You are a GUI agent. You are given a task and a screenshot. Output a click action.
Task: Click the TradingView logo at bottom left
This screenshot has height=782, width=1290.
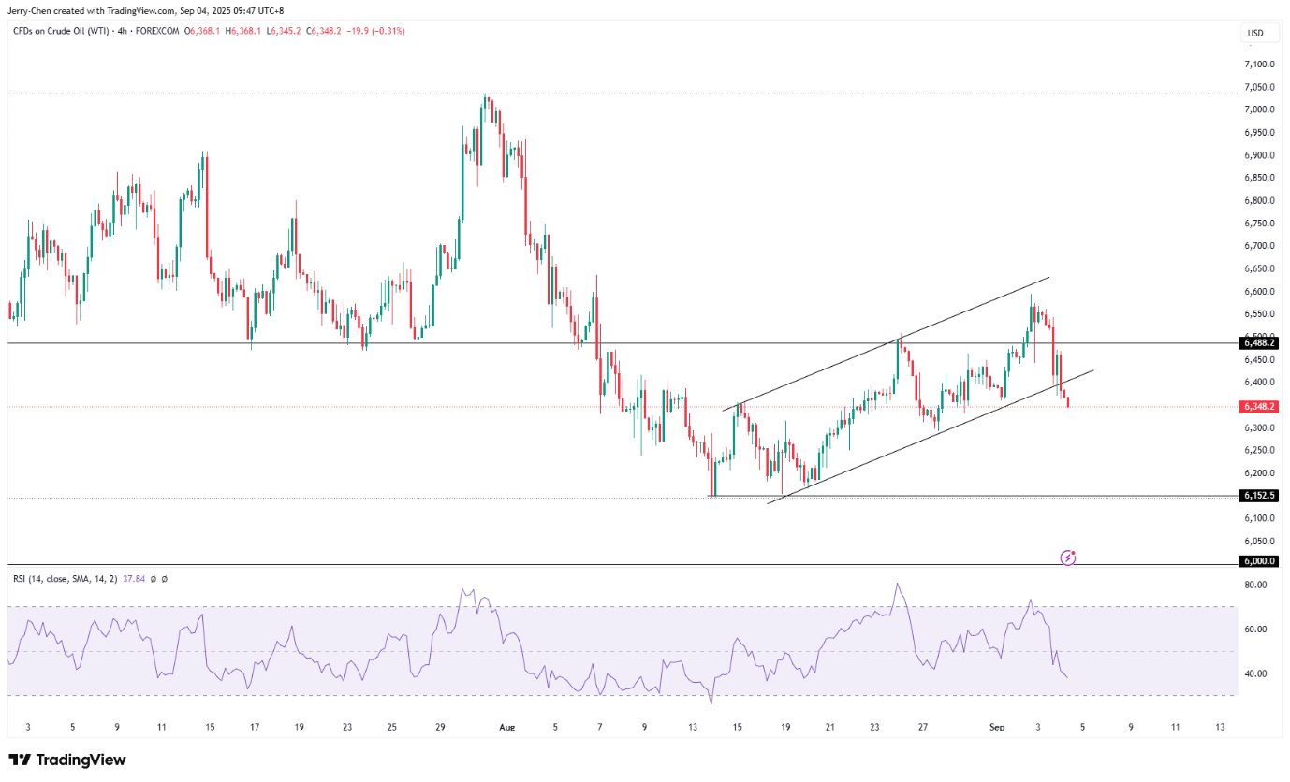[66, 760]
